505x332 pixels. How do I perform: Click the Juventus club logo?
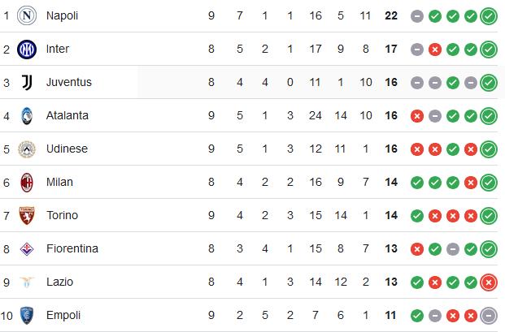coord(27,82)
